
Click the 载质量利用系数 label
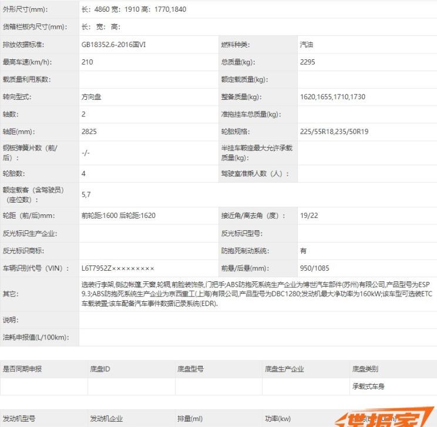coord(27,80)
